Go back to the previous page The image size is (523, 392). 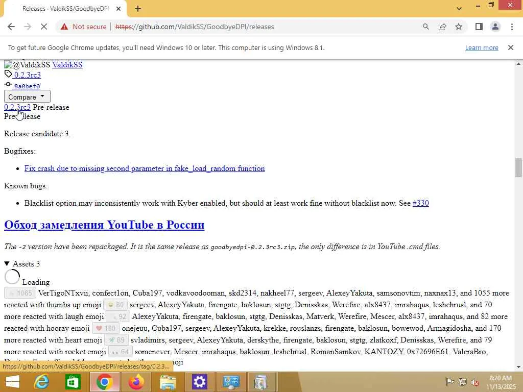tap(11, 27)
